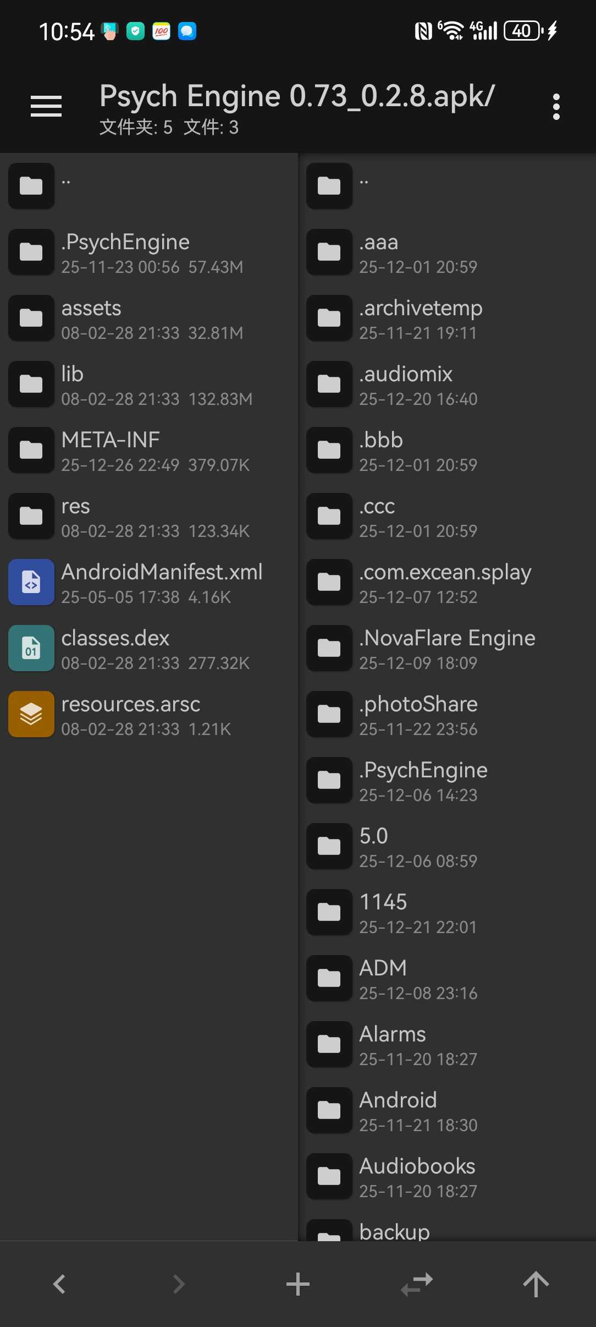Open the .NovaFlare Engine folder

click(x=446, y=648)
